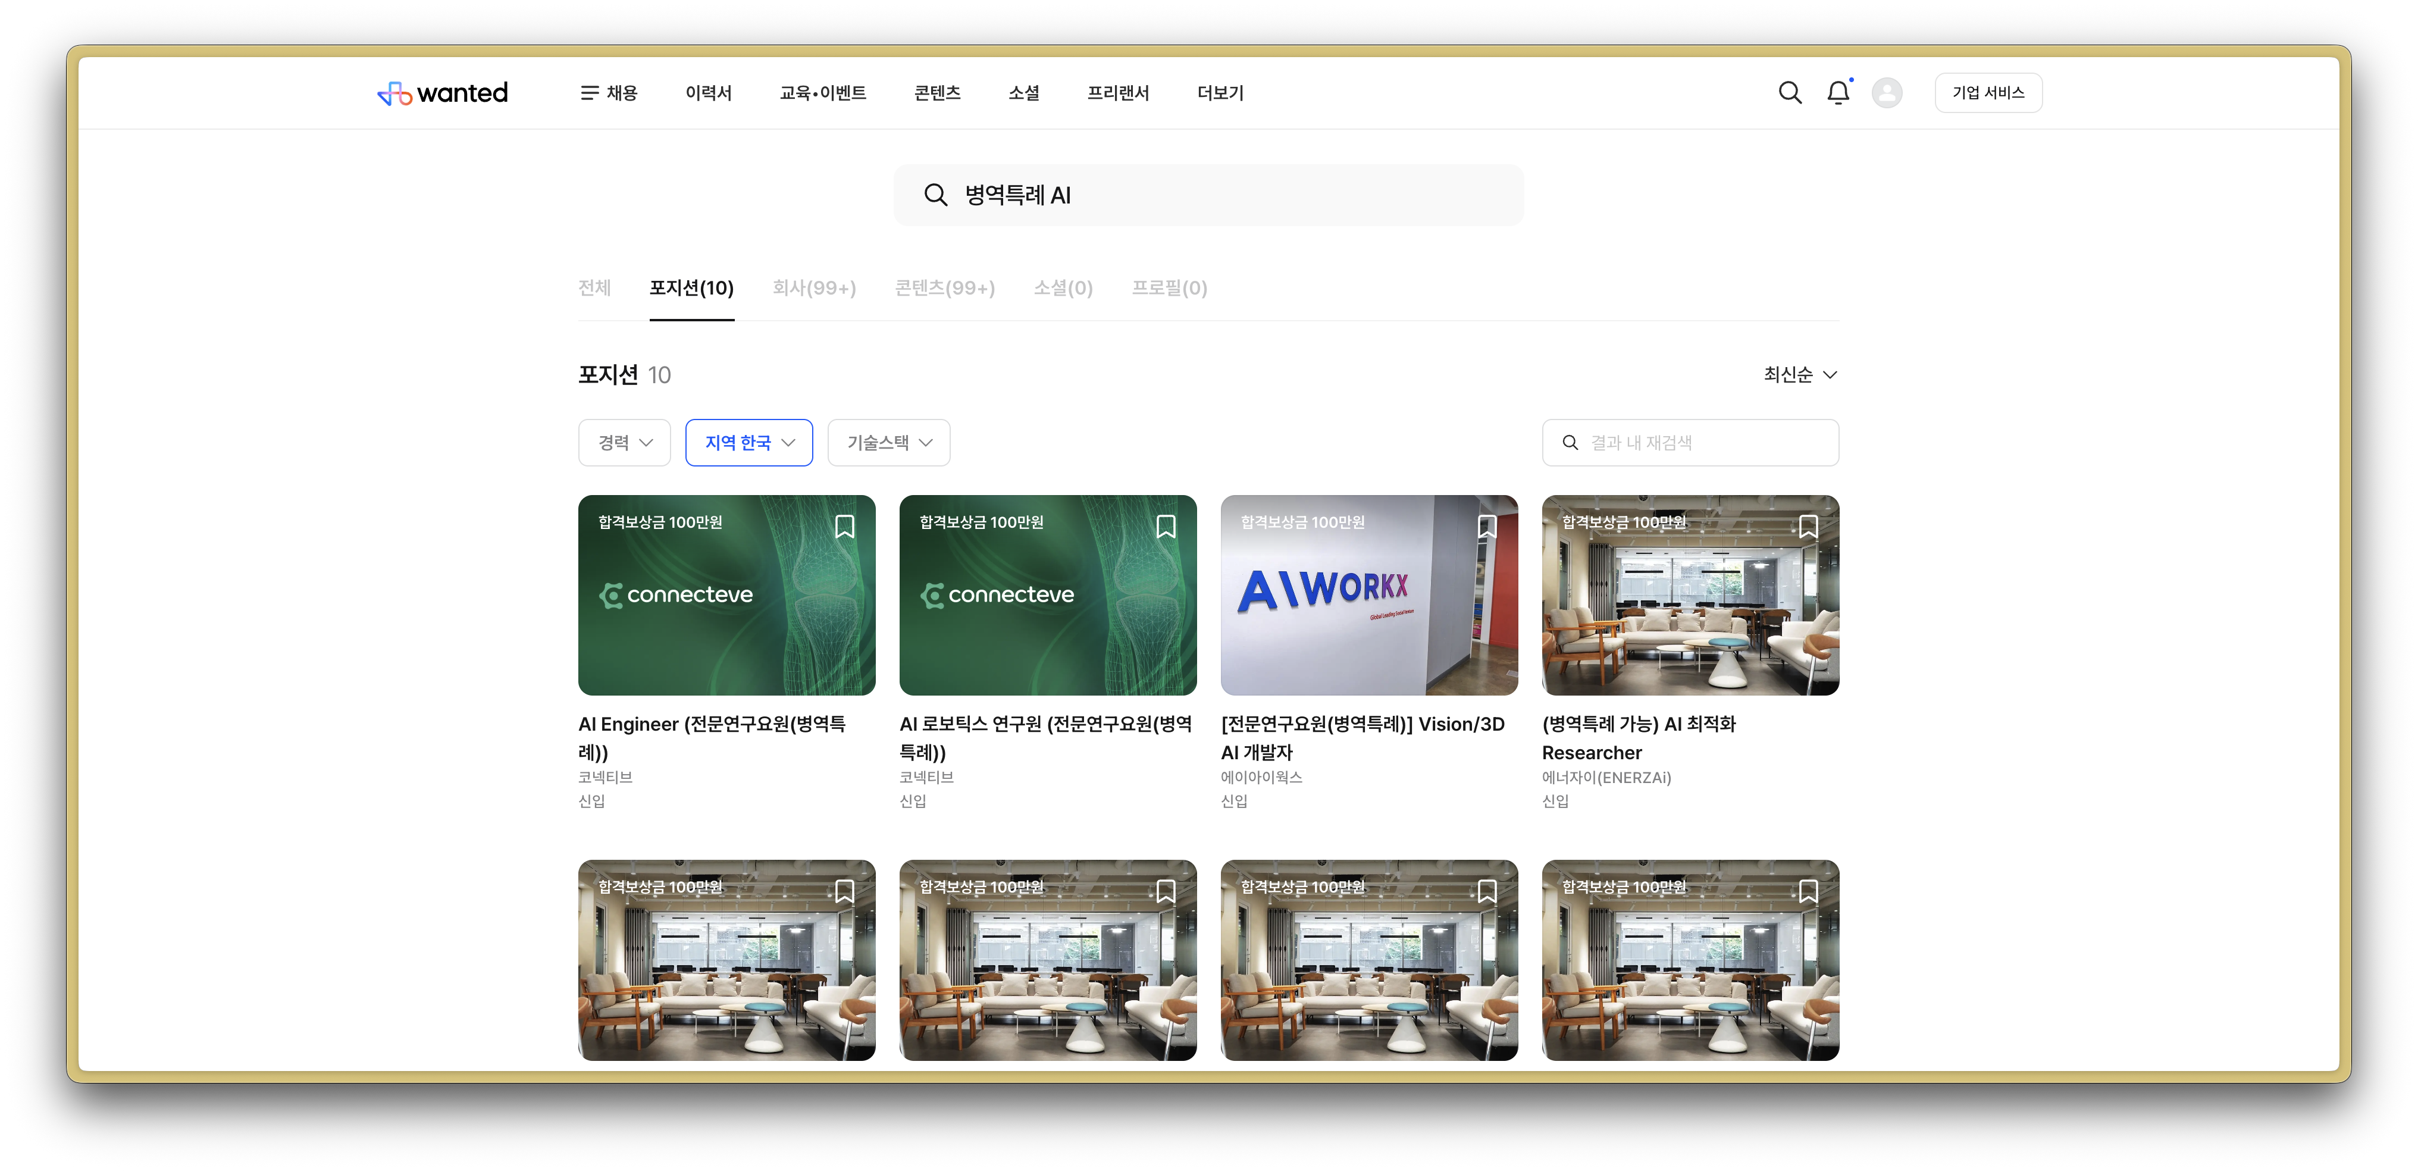Open the 최신순 sort dropdown

coord(1799,375)
